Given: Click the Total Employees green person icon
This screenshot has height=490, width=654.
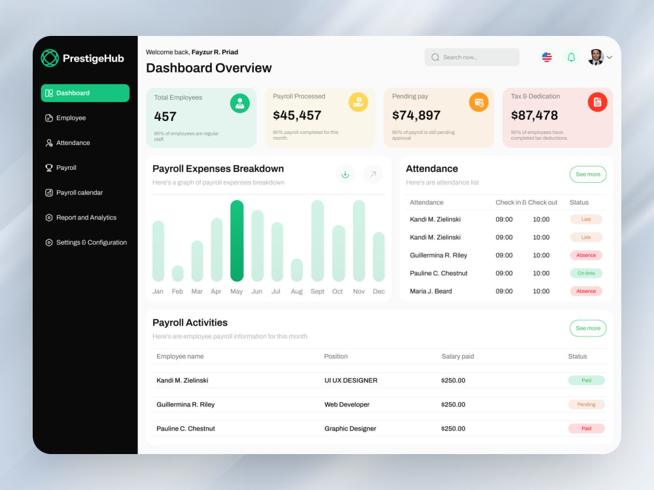Looking at the screenshot, I should [240, 103].
